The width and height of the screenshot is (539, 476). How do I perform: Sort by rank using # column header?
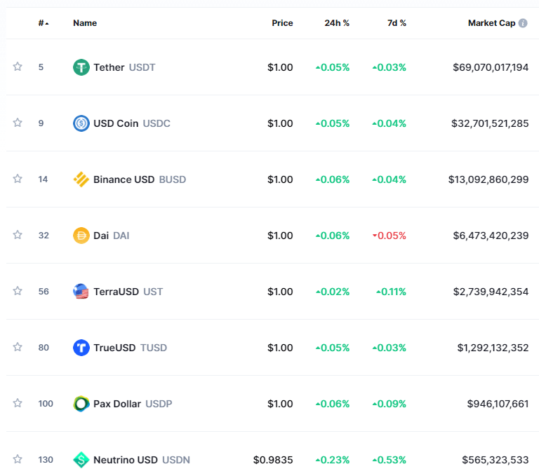click(x=44, y=23)
